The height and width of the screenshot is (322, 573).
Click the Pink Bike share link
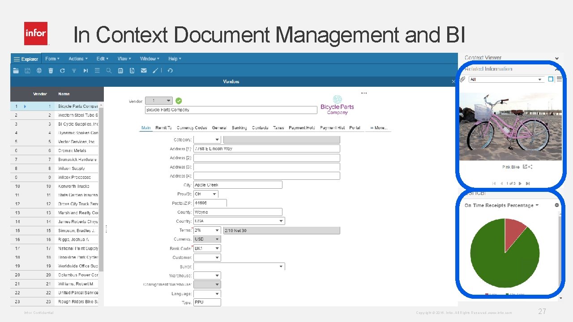click(x=525, y=167)
